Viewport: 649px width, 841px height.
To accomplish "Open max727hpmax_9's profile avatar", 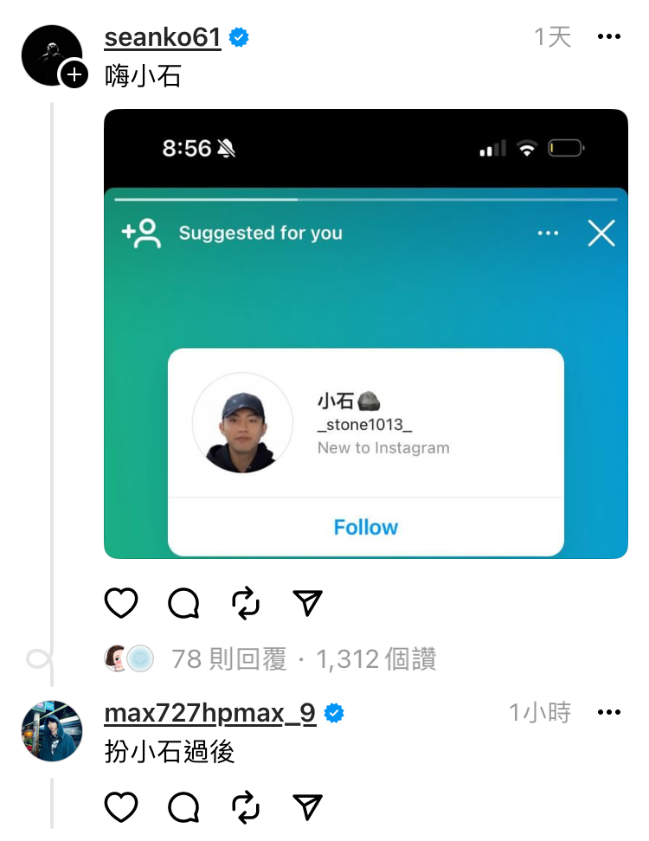I will point(52,730).
